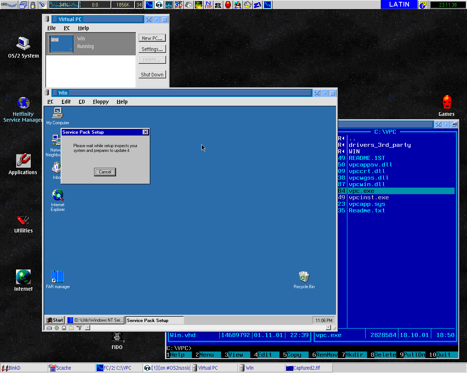Launch the NFTP icon in WarpCenter tray
467x373 pixels.
coord(208,5)
